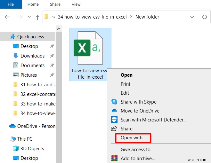
Task: Open Downloads in the navigation pane
Action: [32, 56]
